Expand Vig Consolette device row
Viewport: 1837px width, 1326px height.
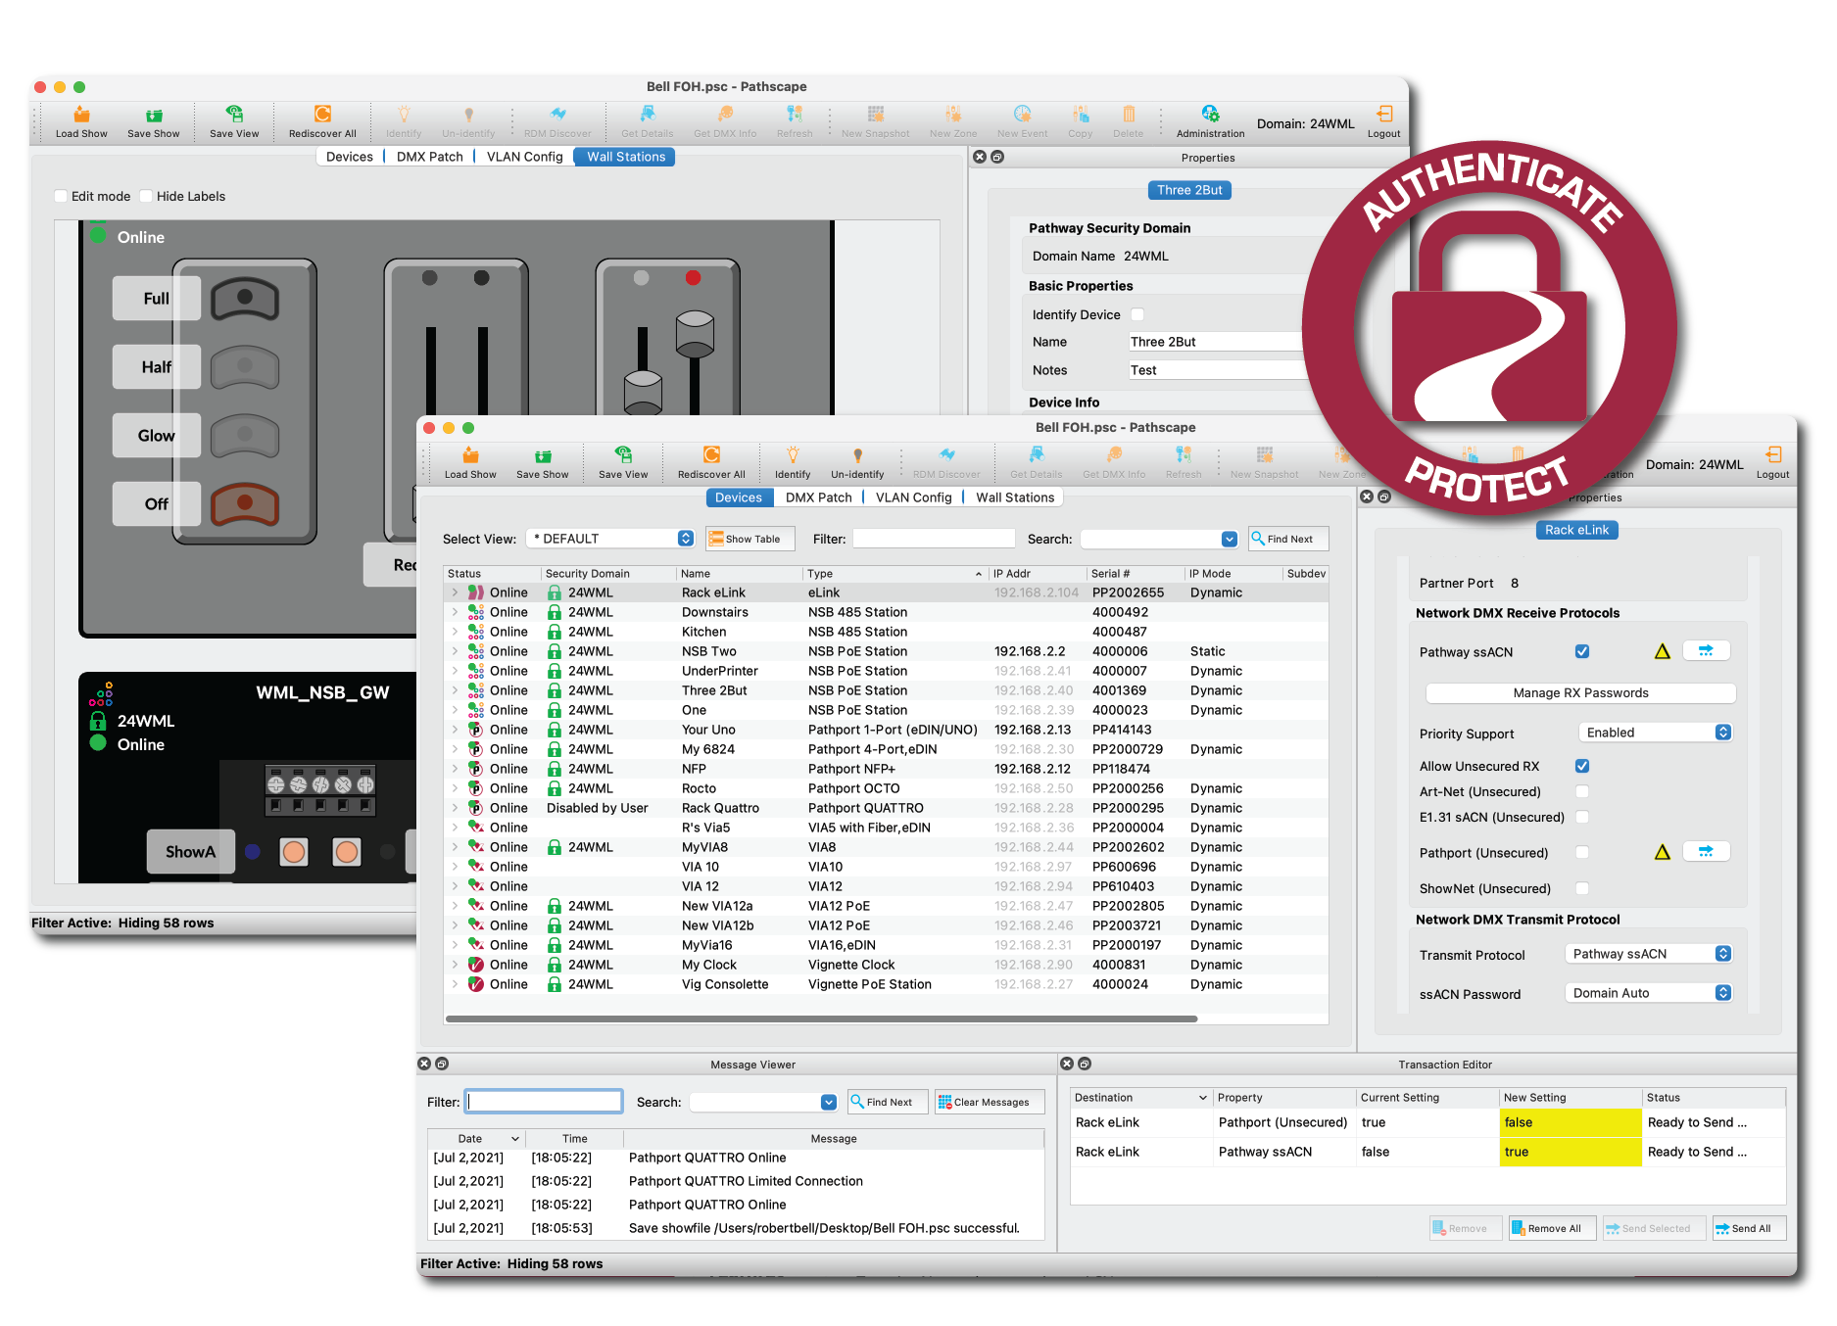pos(455,984)
